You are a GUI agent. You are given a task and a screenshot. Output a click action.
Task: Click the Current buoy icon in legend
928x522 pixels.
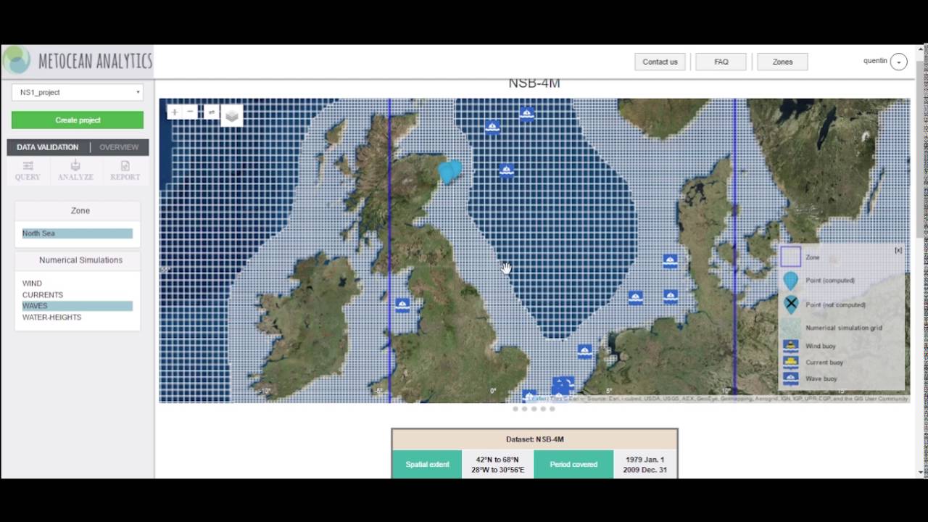click(x=791, y=362)
